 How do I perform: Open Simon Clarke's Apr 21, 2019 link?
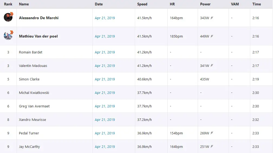click(x=105, y=79)
